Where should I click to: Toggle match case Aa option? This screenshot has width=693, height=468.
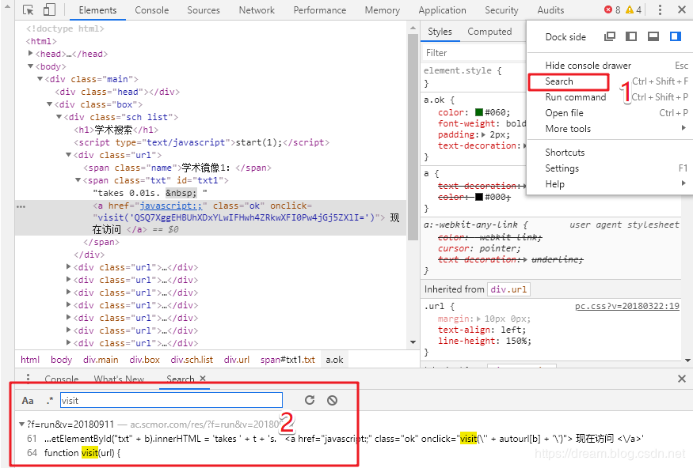28,401
